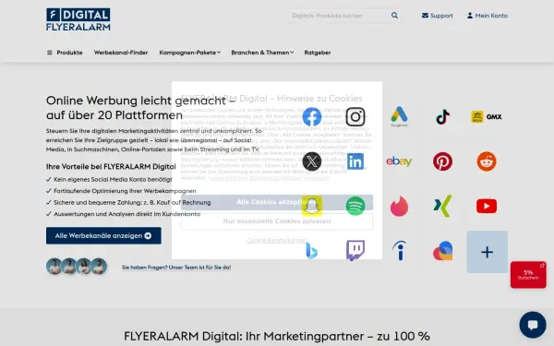
Task: Click the Pinterest platform icon
Action: [x=442, y=161]
